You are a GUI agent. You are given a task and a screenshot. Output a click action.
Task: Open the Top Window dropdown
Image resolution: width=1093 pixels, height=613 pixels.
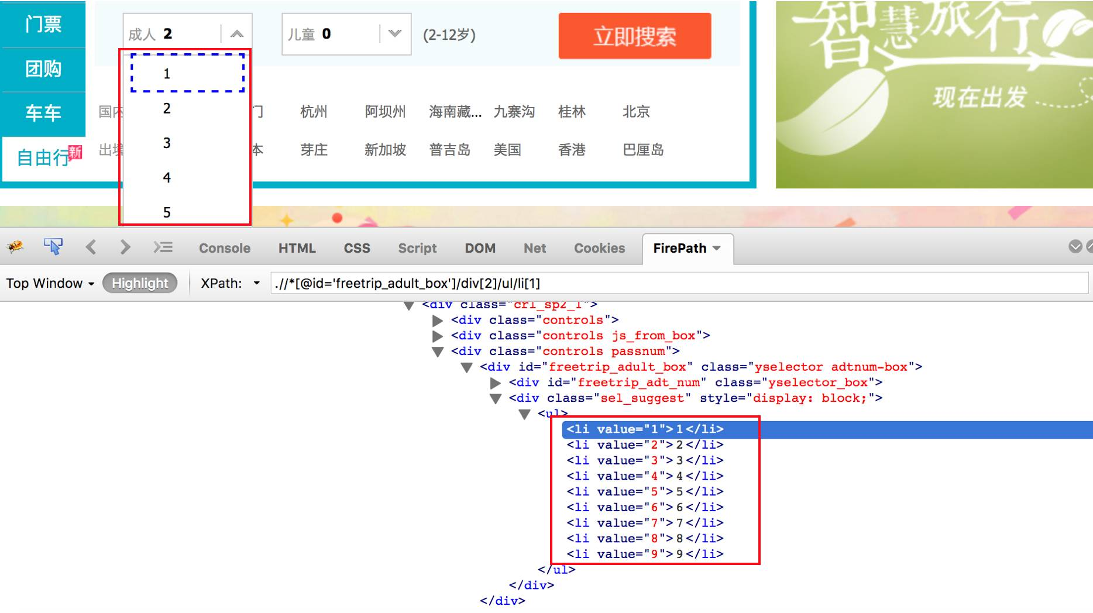click(49, 283)
